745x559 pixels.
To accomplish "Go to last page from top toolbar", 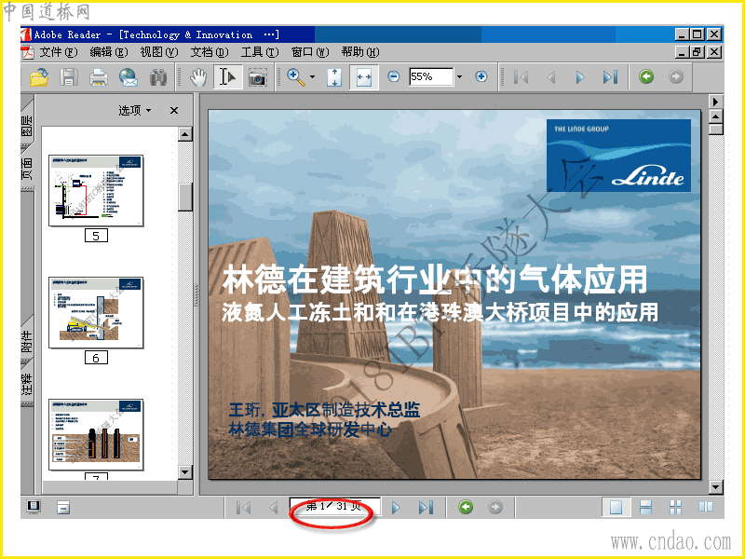I will tap(610, 77).
